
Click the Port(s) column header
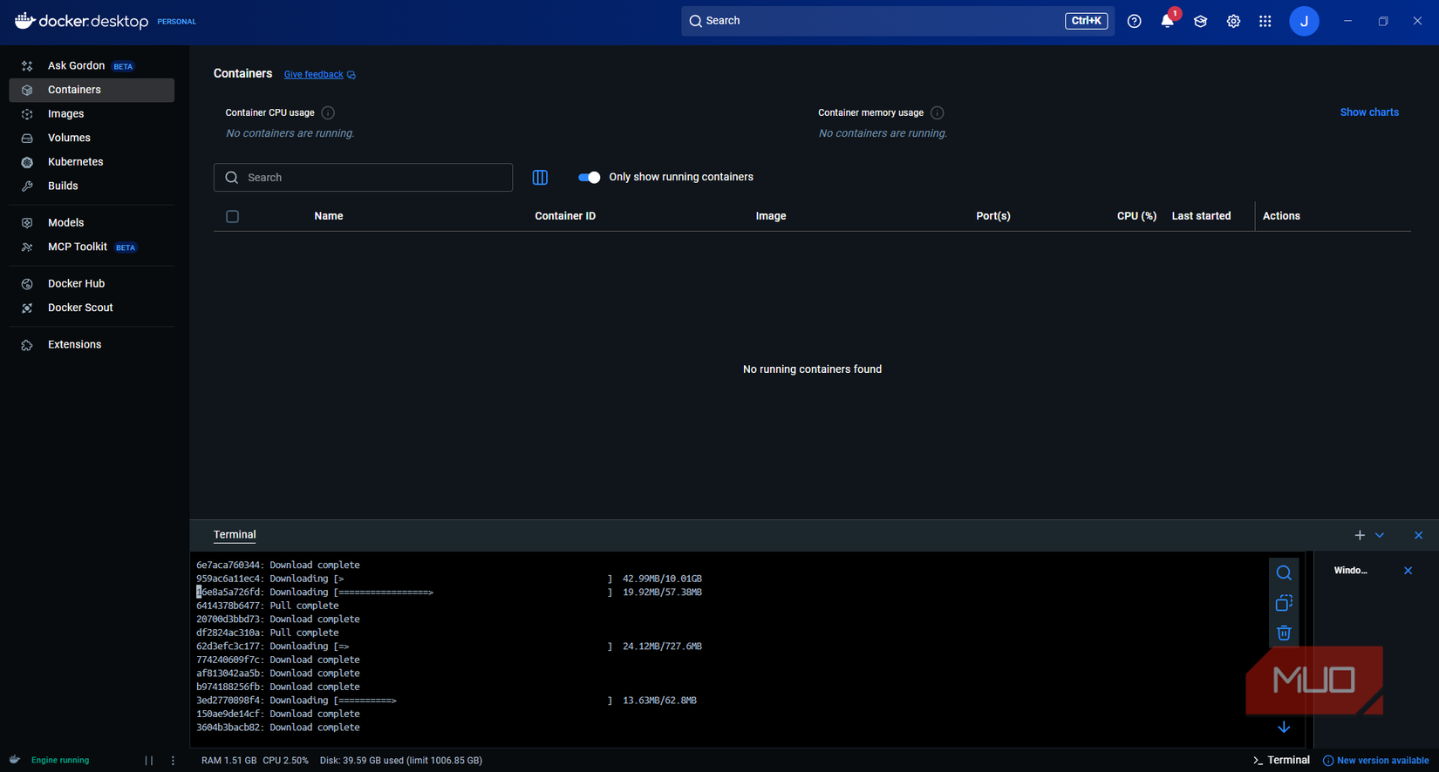tap(992, 216)
